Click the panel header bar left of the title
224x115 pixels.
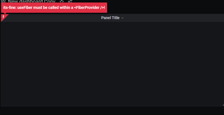tap(54, 18)
